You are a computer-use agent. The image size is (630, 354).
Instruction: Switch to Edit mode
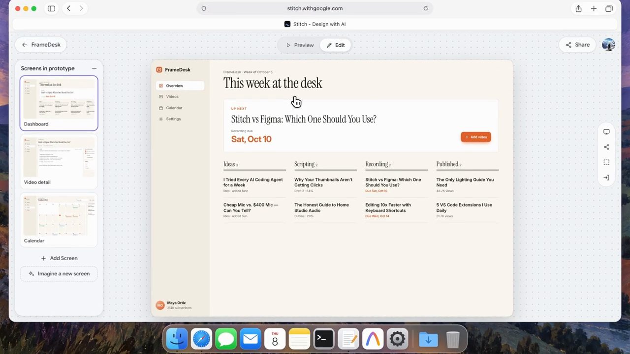(x=336, y=45)
